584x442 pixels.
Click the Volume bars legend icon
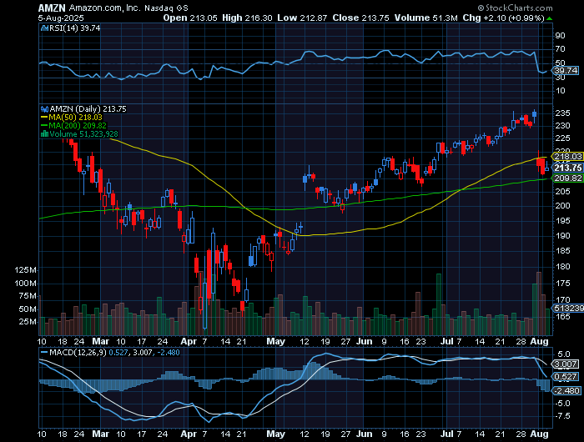point(45,134)
